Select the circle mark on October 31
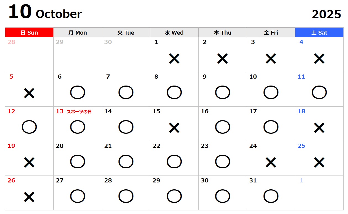The width and height of the screenshot is (348, 214). [271, 196]
